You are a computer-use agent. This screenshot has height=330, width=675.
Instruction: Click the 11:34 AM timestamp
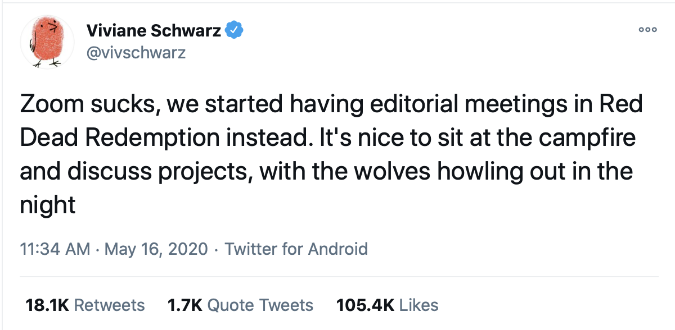55,249
